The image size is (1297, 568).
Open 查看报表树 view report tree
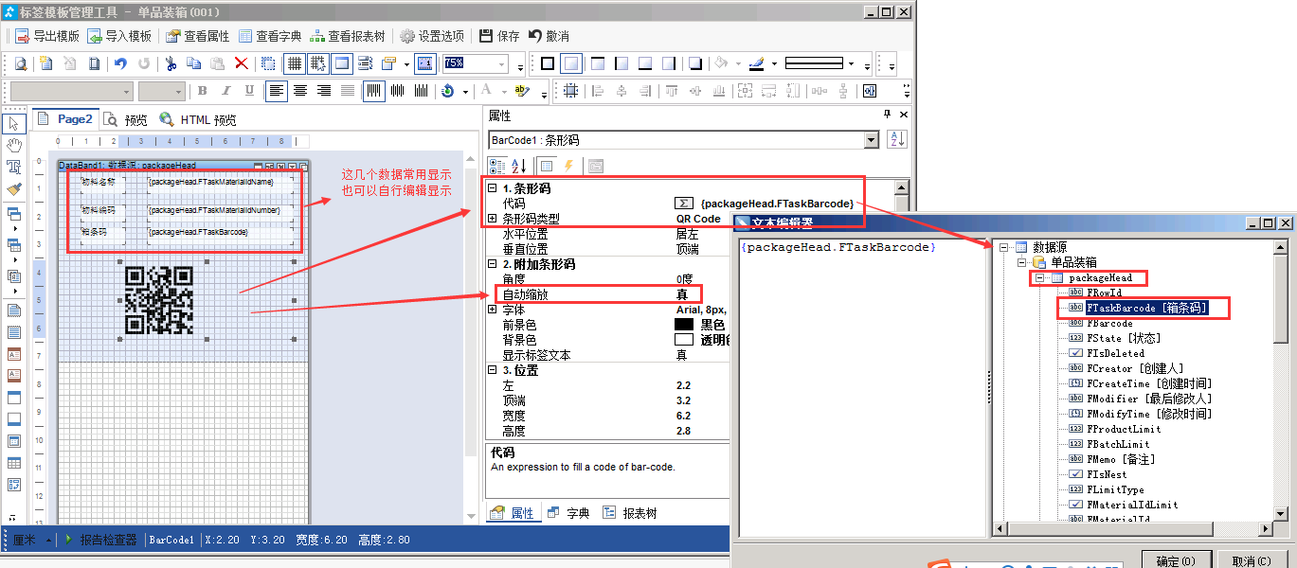[x=347, y=36]
